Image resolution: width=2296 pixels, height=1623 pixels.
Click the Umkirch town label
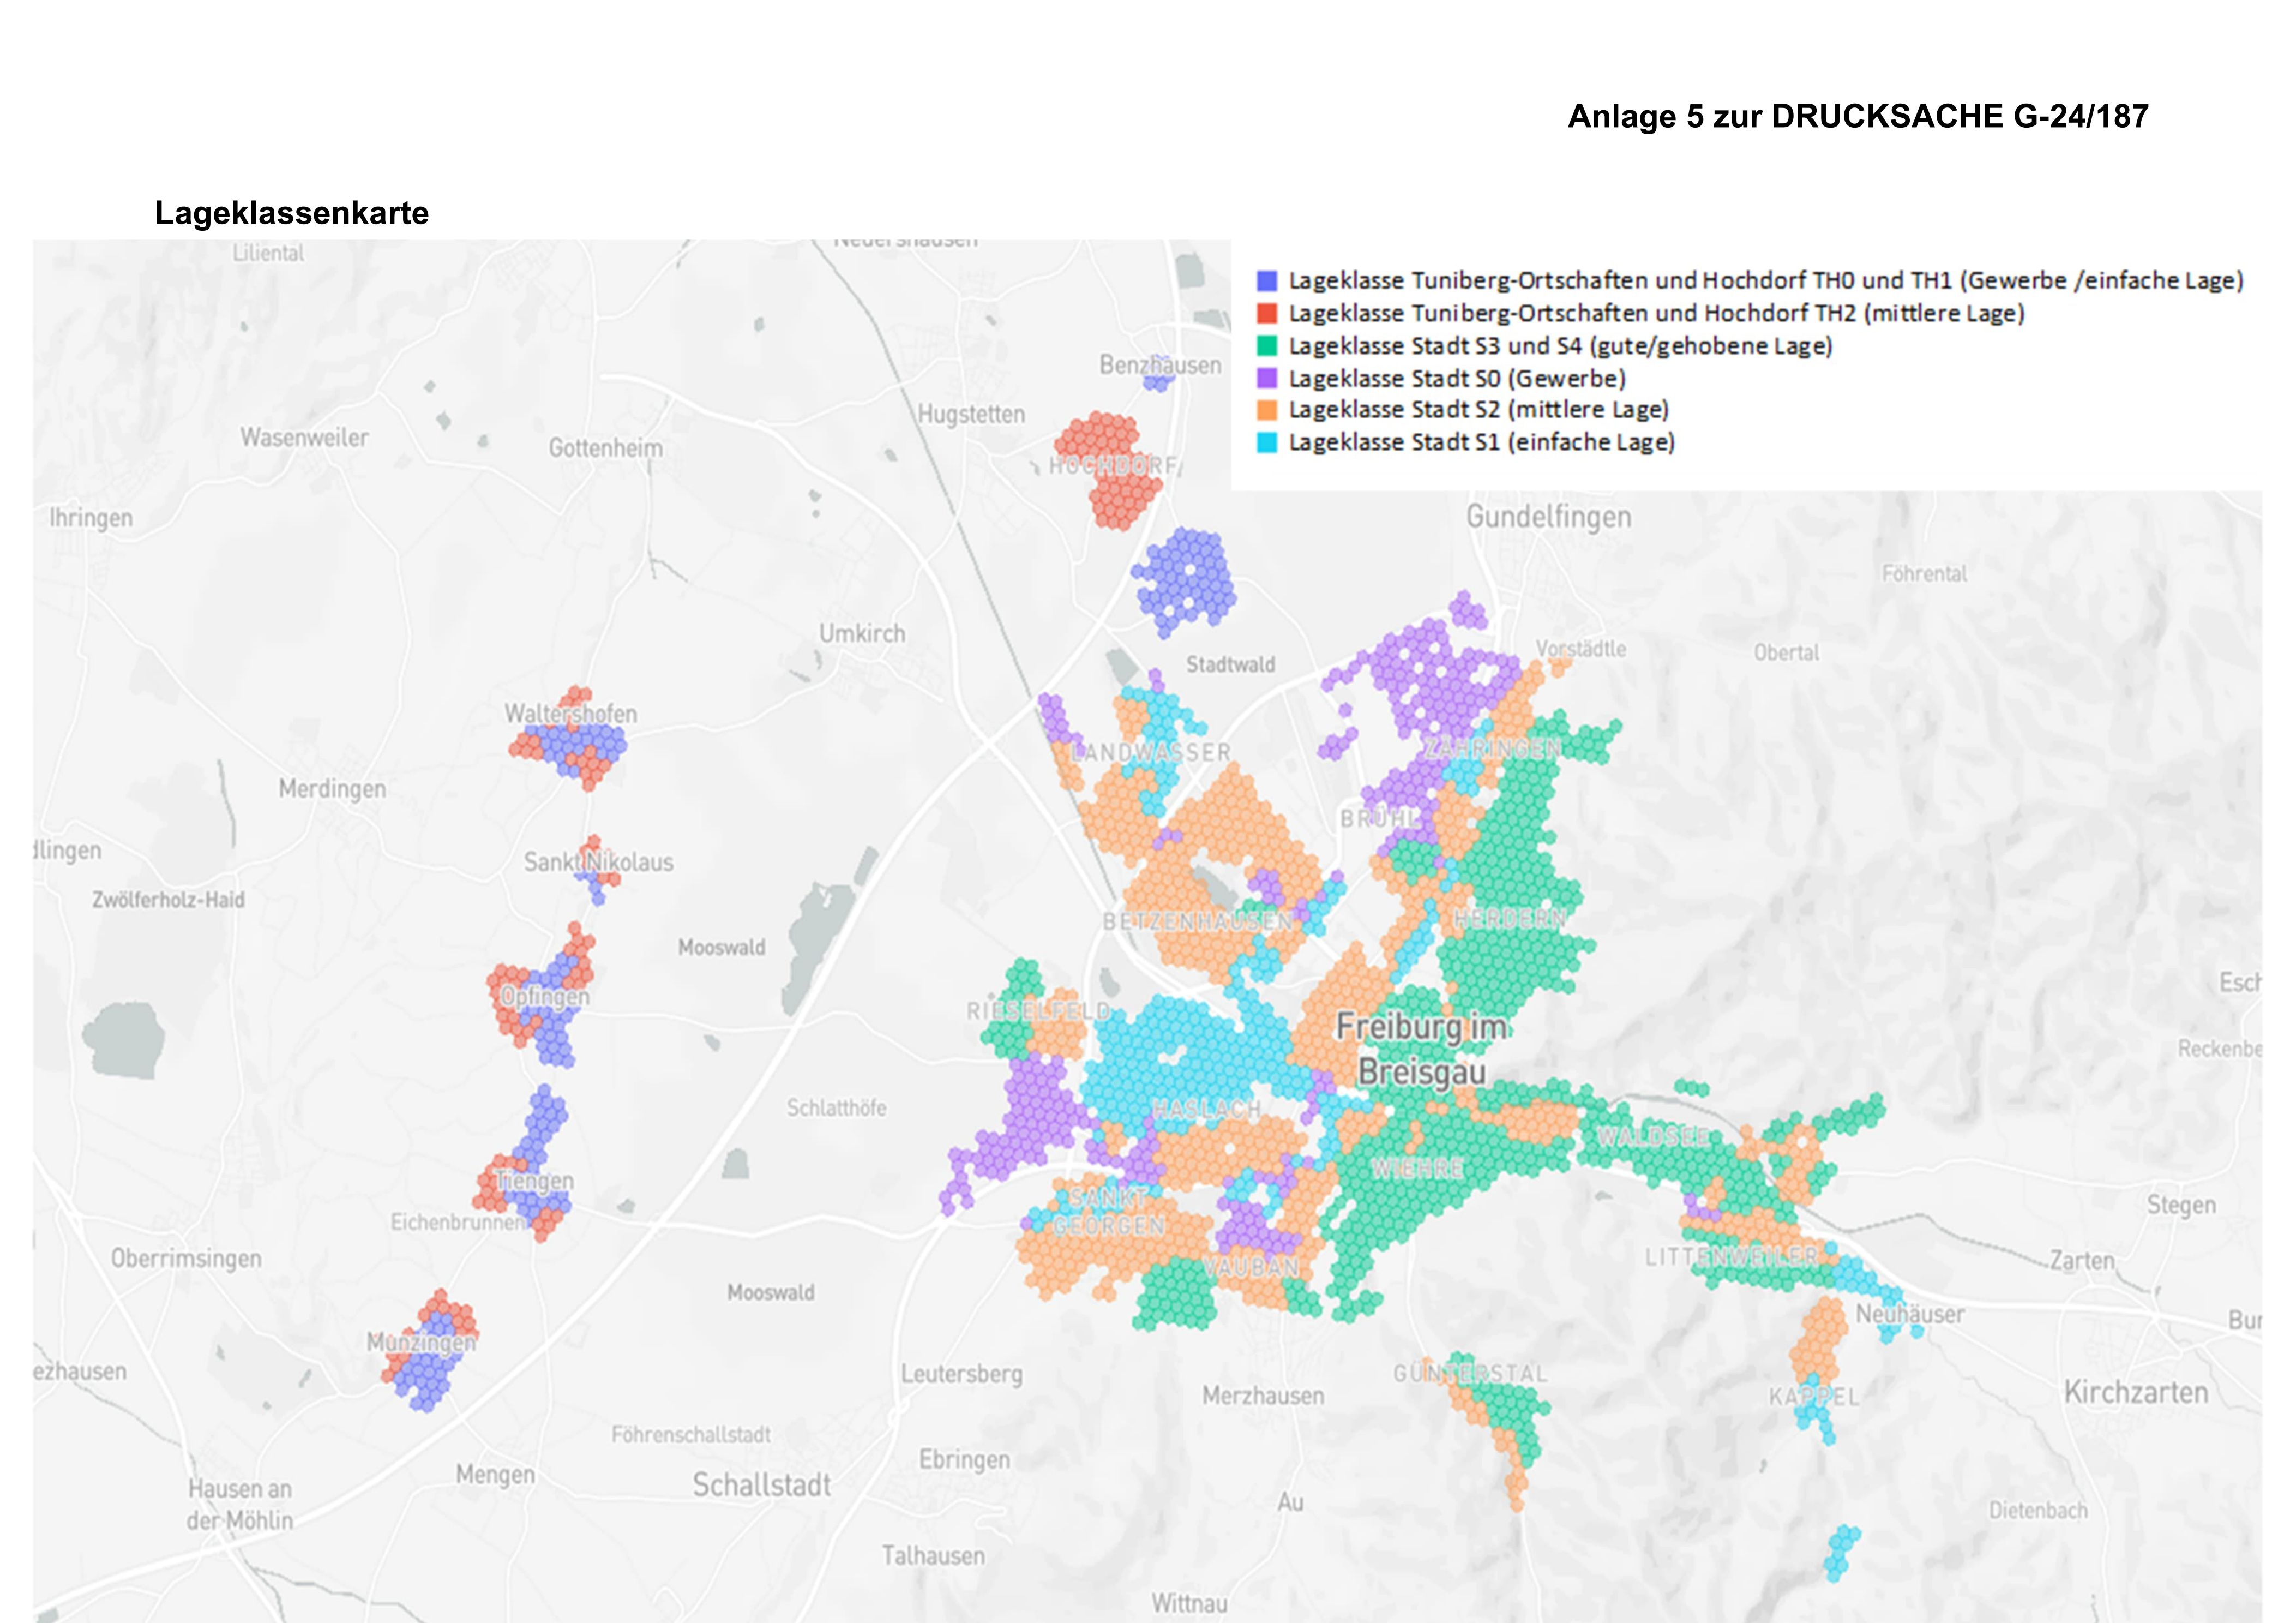[862, 633]
